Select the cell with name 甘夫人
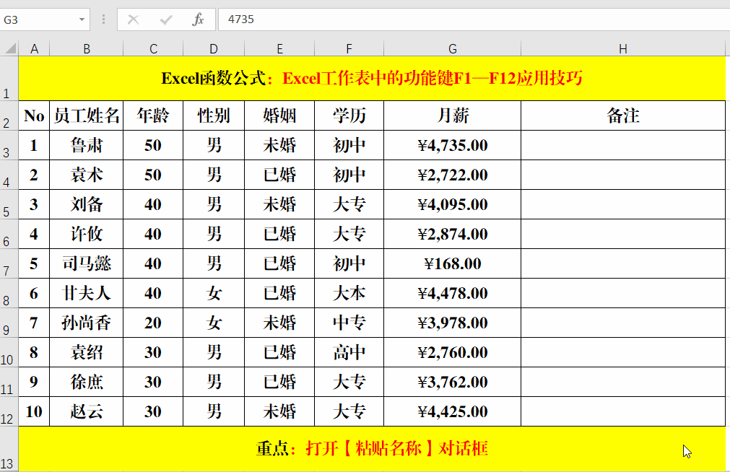Screen dimensions: 730x472 (x=87, y=293)
